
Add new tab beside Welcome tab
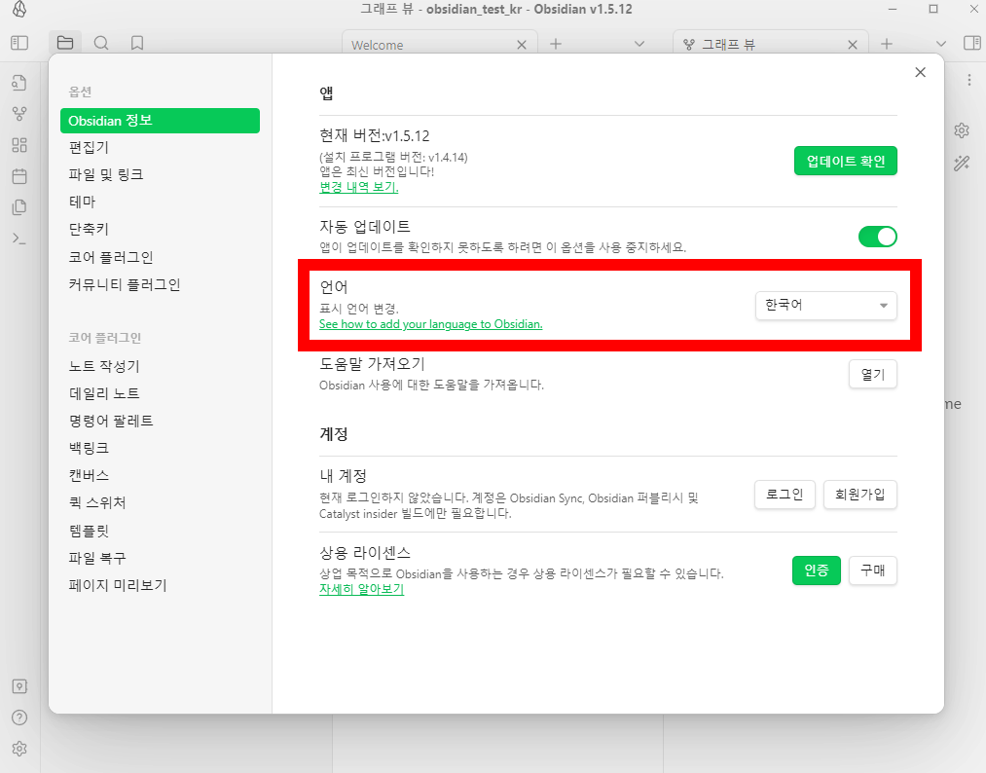point(555,44)
